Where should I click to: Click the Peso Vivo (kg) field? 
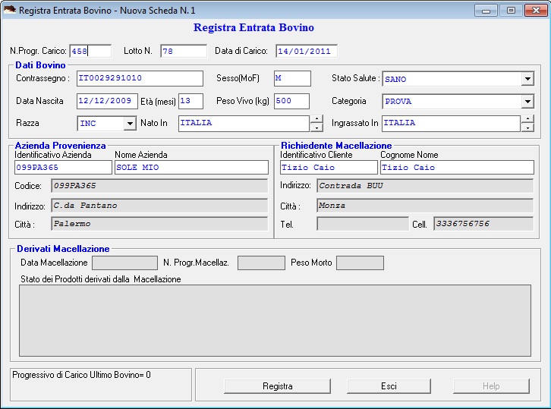coord(291,101)
